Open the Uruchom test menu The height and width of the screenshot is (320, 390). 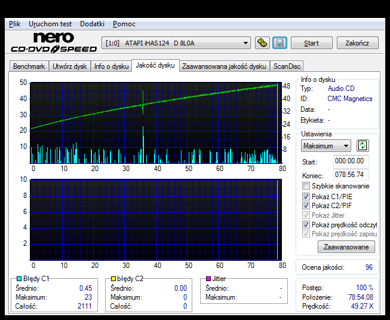[x=50, y=24]
